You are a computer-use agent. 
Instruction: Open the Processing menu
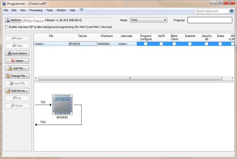36,10
